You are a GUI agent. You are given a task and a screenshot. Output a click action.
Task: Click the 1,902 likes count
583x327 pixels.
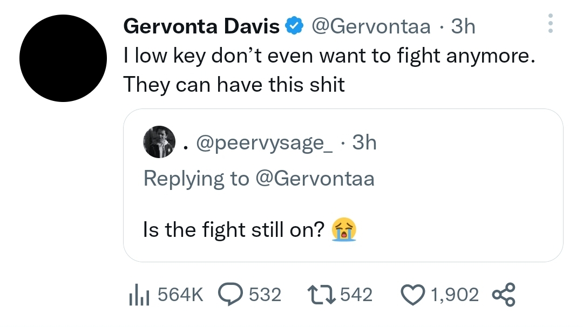point(455,295)
